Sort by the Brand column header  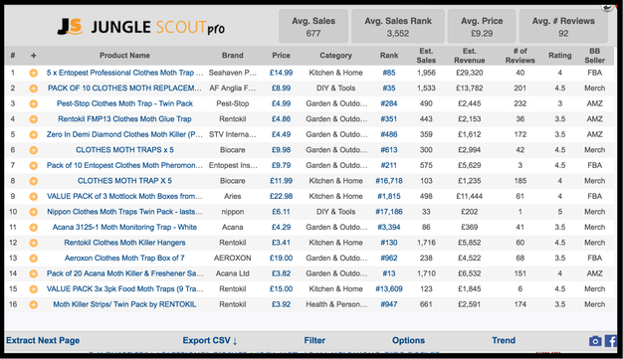point(233,56)
